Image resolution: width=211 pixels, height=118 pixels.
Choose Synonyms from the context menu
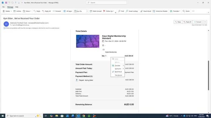point(118,69)
